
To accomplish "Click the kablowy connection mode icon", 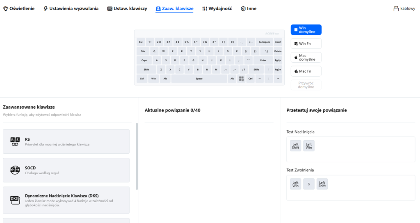I will [396, 9].
